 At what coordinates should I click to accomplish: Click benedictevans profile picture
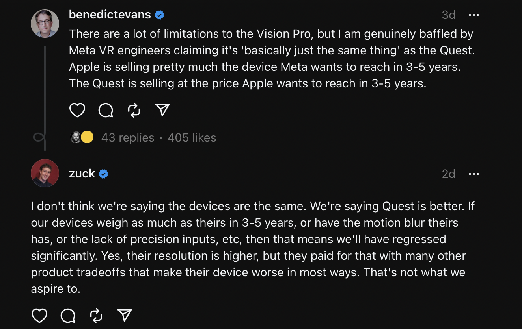45,24
